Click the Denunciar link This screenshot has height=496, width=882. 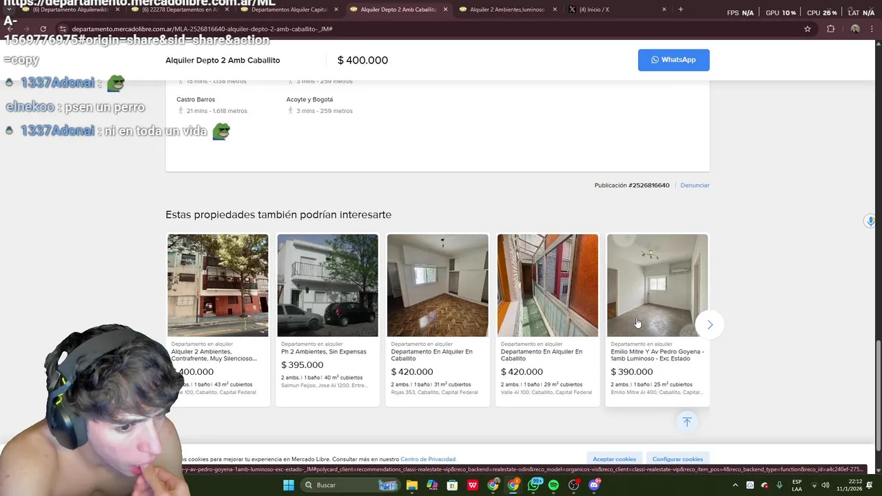coord(695,185)
